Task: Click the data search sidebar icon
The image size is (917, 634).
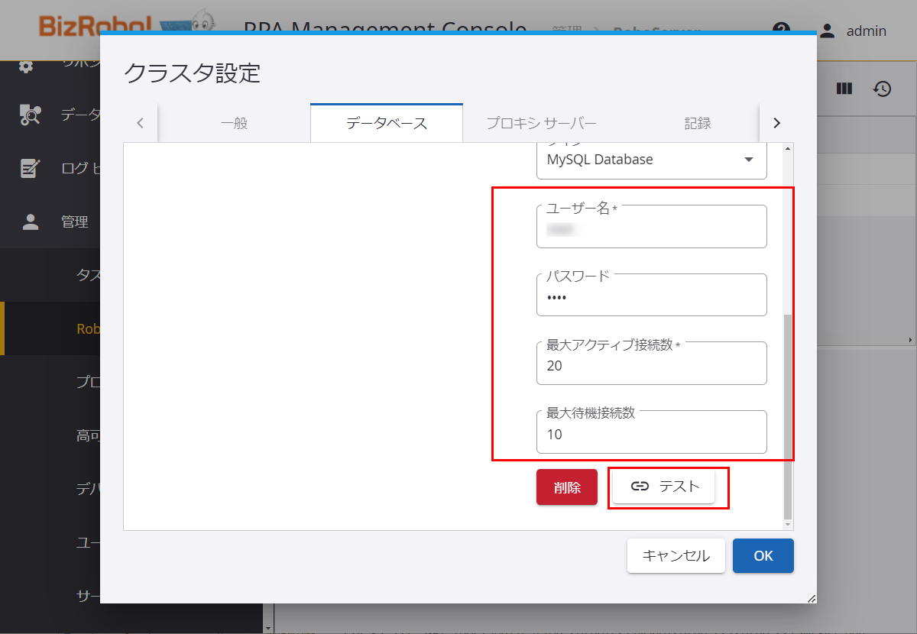Action: [x=30, y=115]
